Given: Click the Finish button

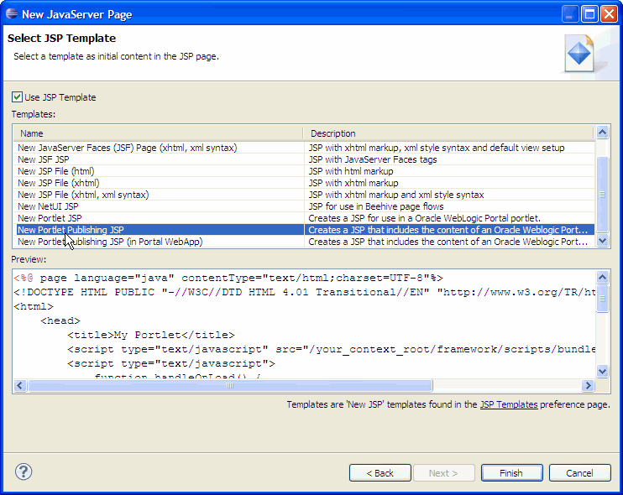Looking at the screenshot, I should [512, 473].
